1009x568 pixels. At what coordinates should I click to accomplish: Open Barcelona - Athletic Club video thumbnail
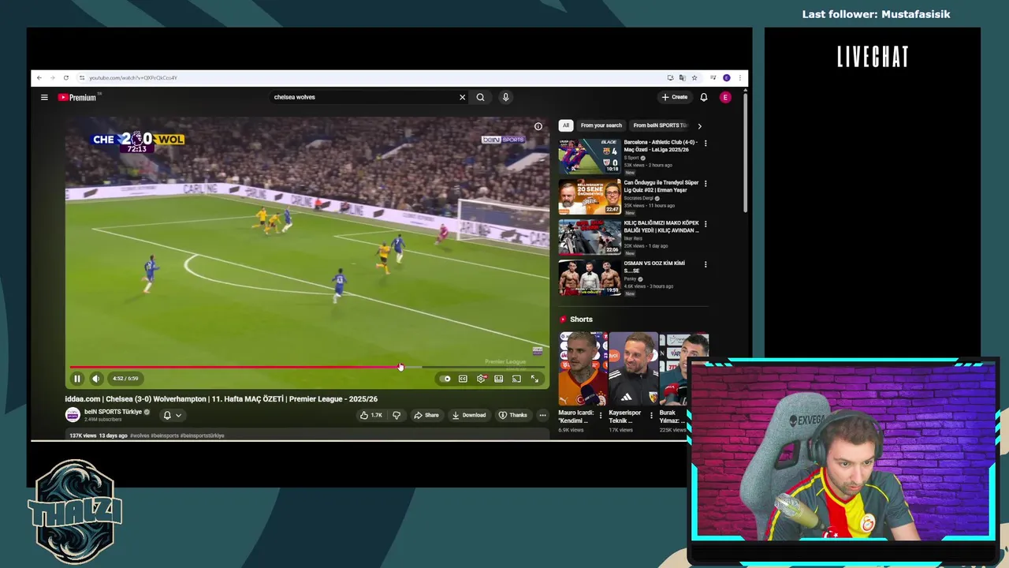590,156
